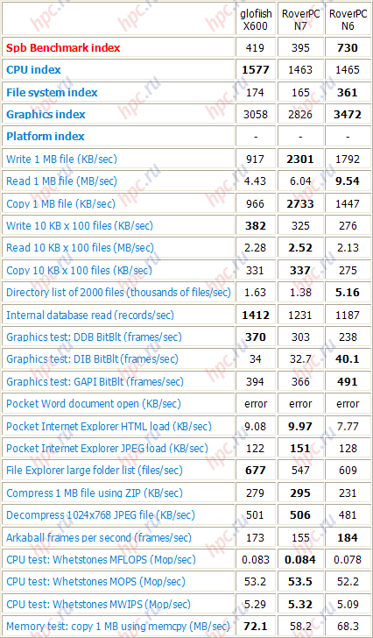Image resolution: width=373 pixels, height=638 pixels.
Task: Select the CPU index value 1463
Action: click(300, 70)
